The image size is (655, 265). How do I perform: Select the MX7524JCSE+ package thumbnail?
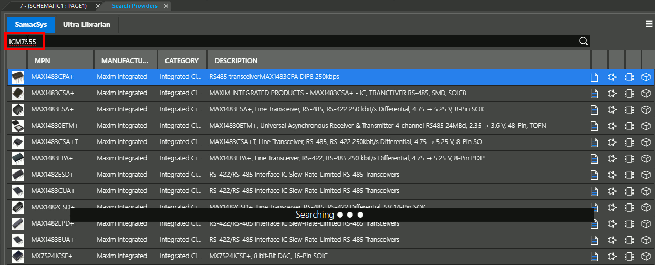click(18, 257)
